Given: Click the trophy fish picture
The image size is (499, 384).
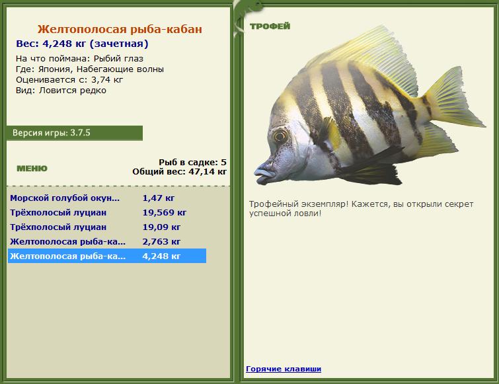Looking at the screenshot, I should click(x=369, y=106).
